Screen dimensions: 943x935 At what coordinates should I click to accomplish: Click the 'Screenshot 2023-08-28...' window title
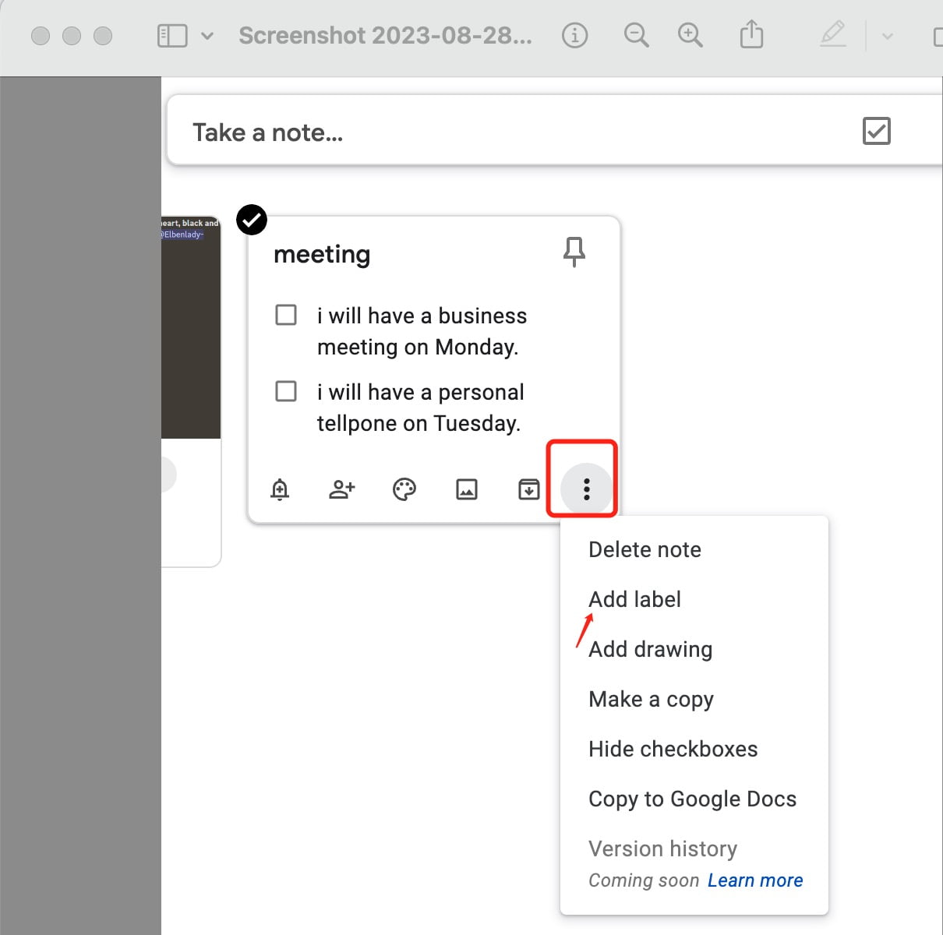(x=386, y=35)
